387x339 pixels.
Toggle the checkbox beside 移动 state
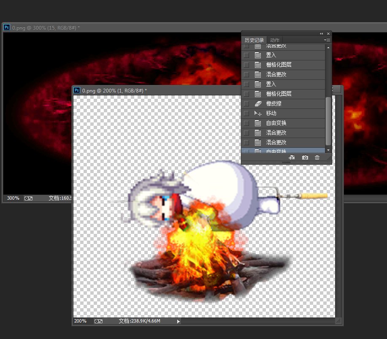pyautogui.click(x=246, y=113)
